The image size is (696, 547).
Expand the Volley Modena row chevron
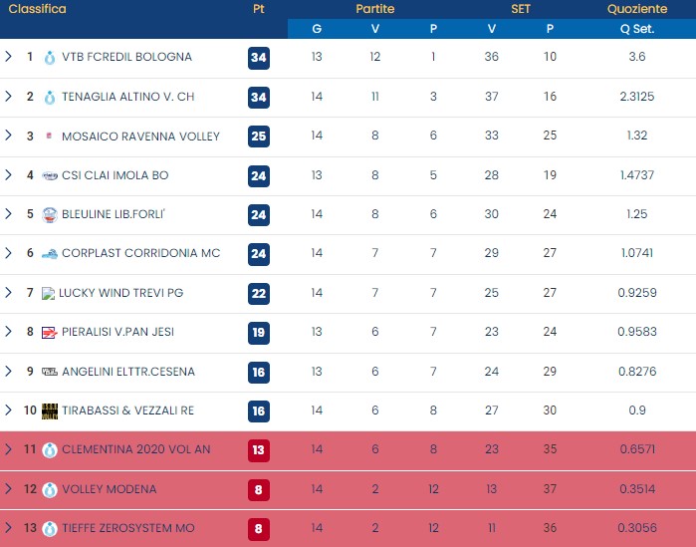9,489
